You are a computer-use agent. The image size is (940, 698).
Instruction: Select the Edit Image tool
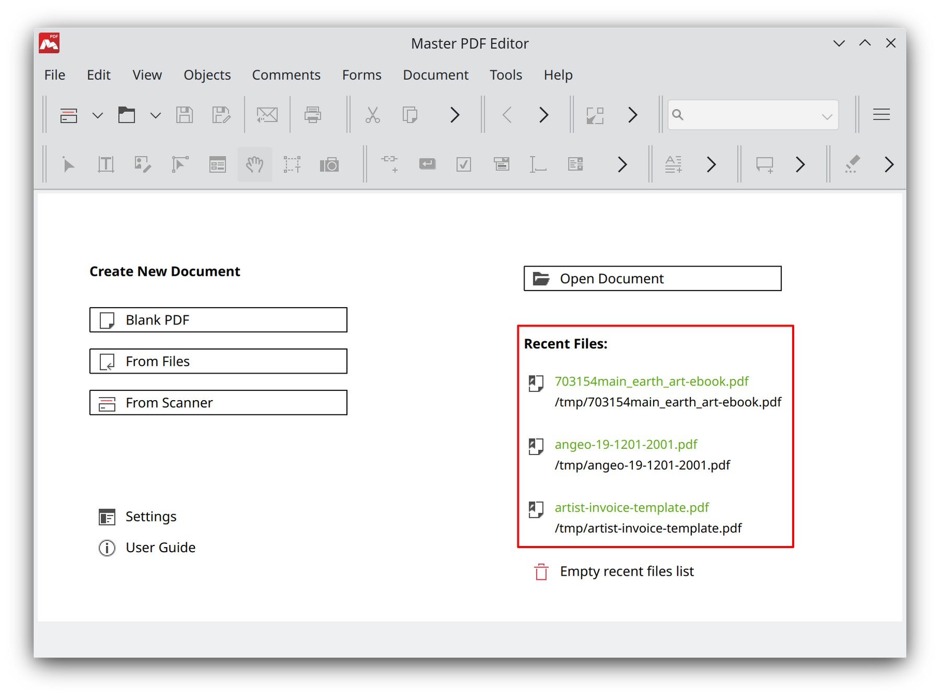pyautogui.click(x=143, y=165)
